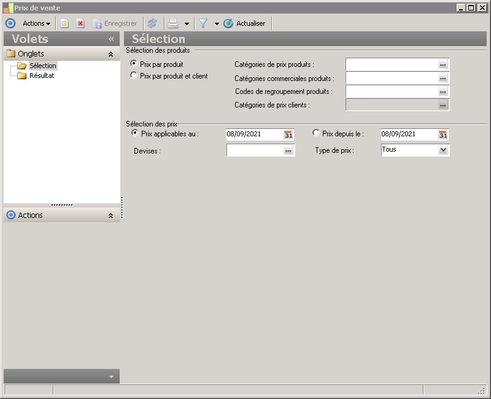Click the Actualiser button
The height and width of the screenshot is (399, 491).
click(x=245, y=23)
